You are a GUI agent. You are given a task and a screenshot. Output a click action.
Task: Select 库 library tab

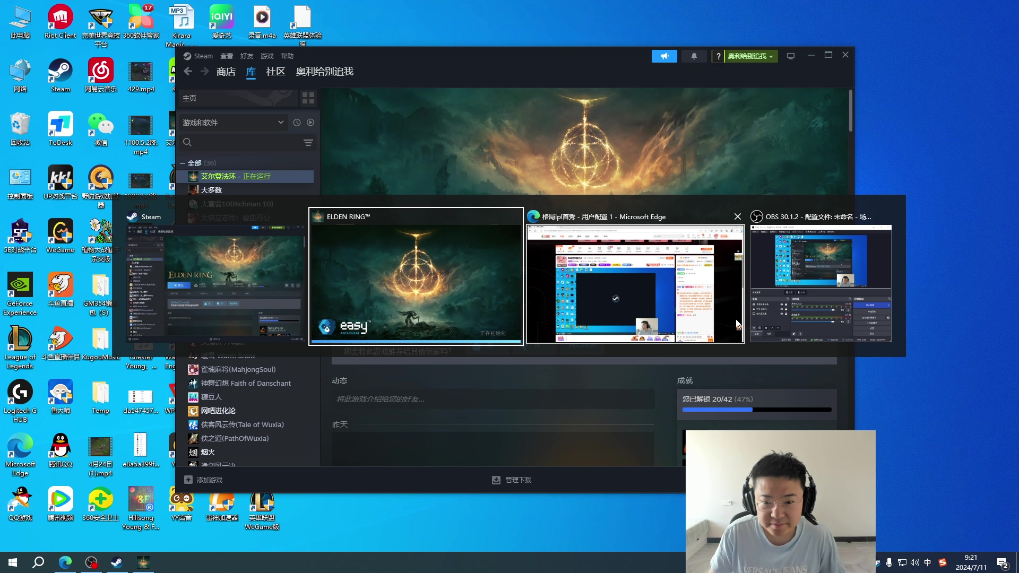(x=251, y=72)
